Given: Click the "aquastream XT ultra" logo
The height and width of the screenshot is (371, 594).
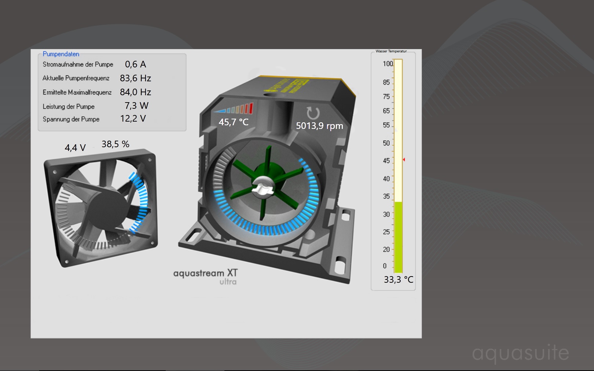Looking at the screenshot, I should 206,277.
